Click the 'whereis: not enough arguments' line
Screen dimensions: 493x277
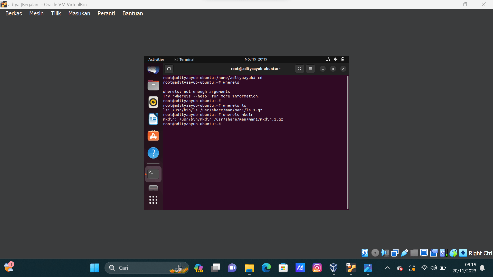coord(196,92)
